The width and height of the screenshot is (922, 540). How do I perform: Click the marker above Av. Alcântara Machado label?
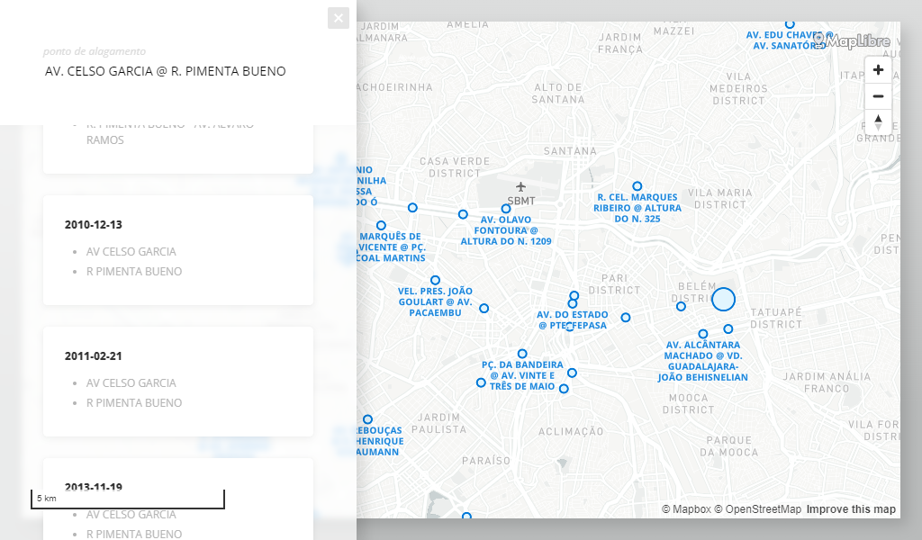[702, 334]
